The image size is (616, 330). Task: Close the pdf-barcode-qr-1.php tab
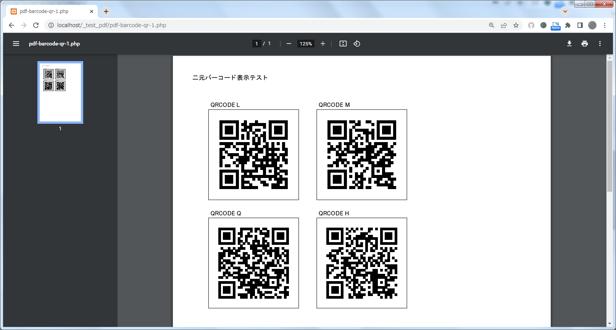coord(92,11)
